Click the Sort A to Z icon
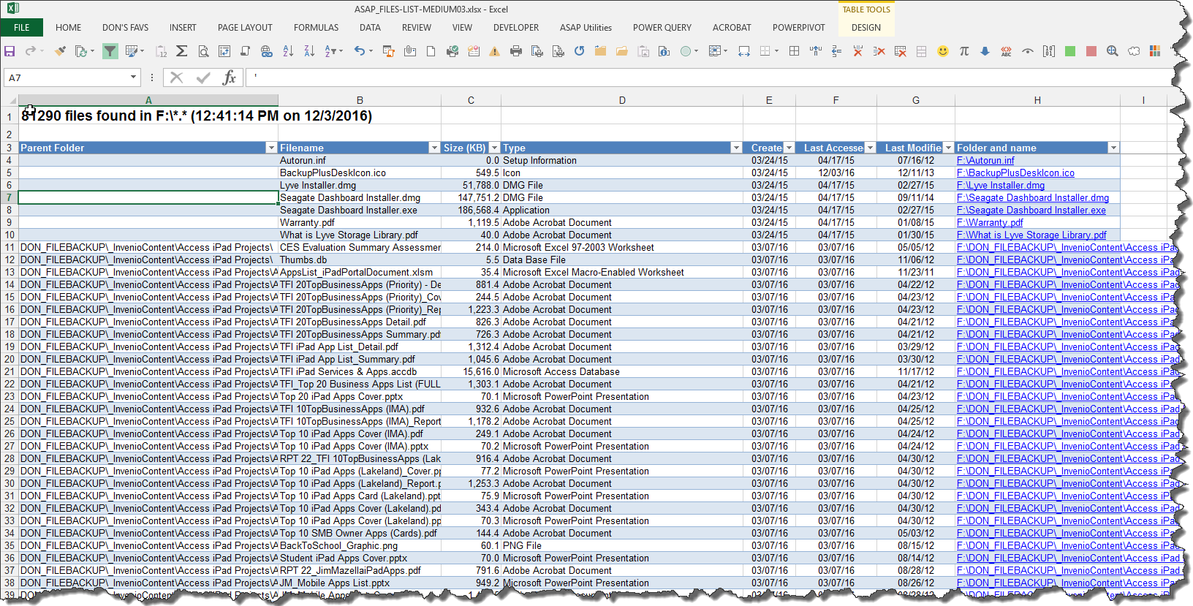This screenshot has width=1193, height=606. tap(288, 51)
